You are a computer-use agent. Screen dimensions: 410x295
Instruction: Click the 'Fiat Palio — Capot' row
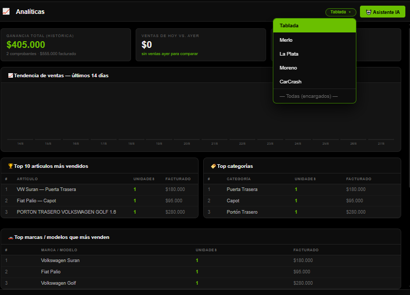coord(100,201)
